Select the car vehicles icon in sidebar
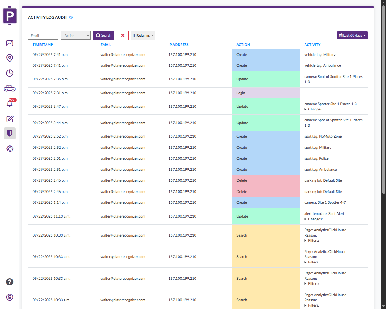 10,88
